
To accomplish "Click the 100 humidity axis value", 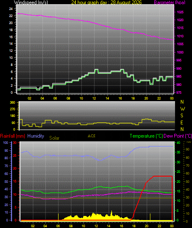I will (x=5, y=143).
